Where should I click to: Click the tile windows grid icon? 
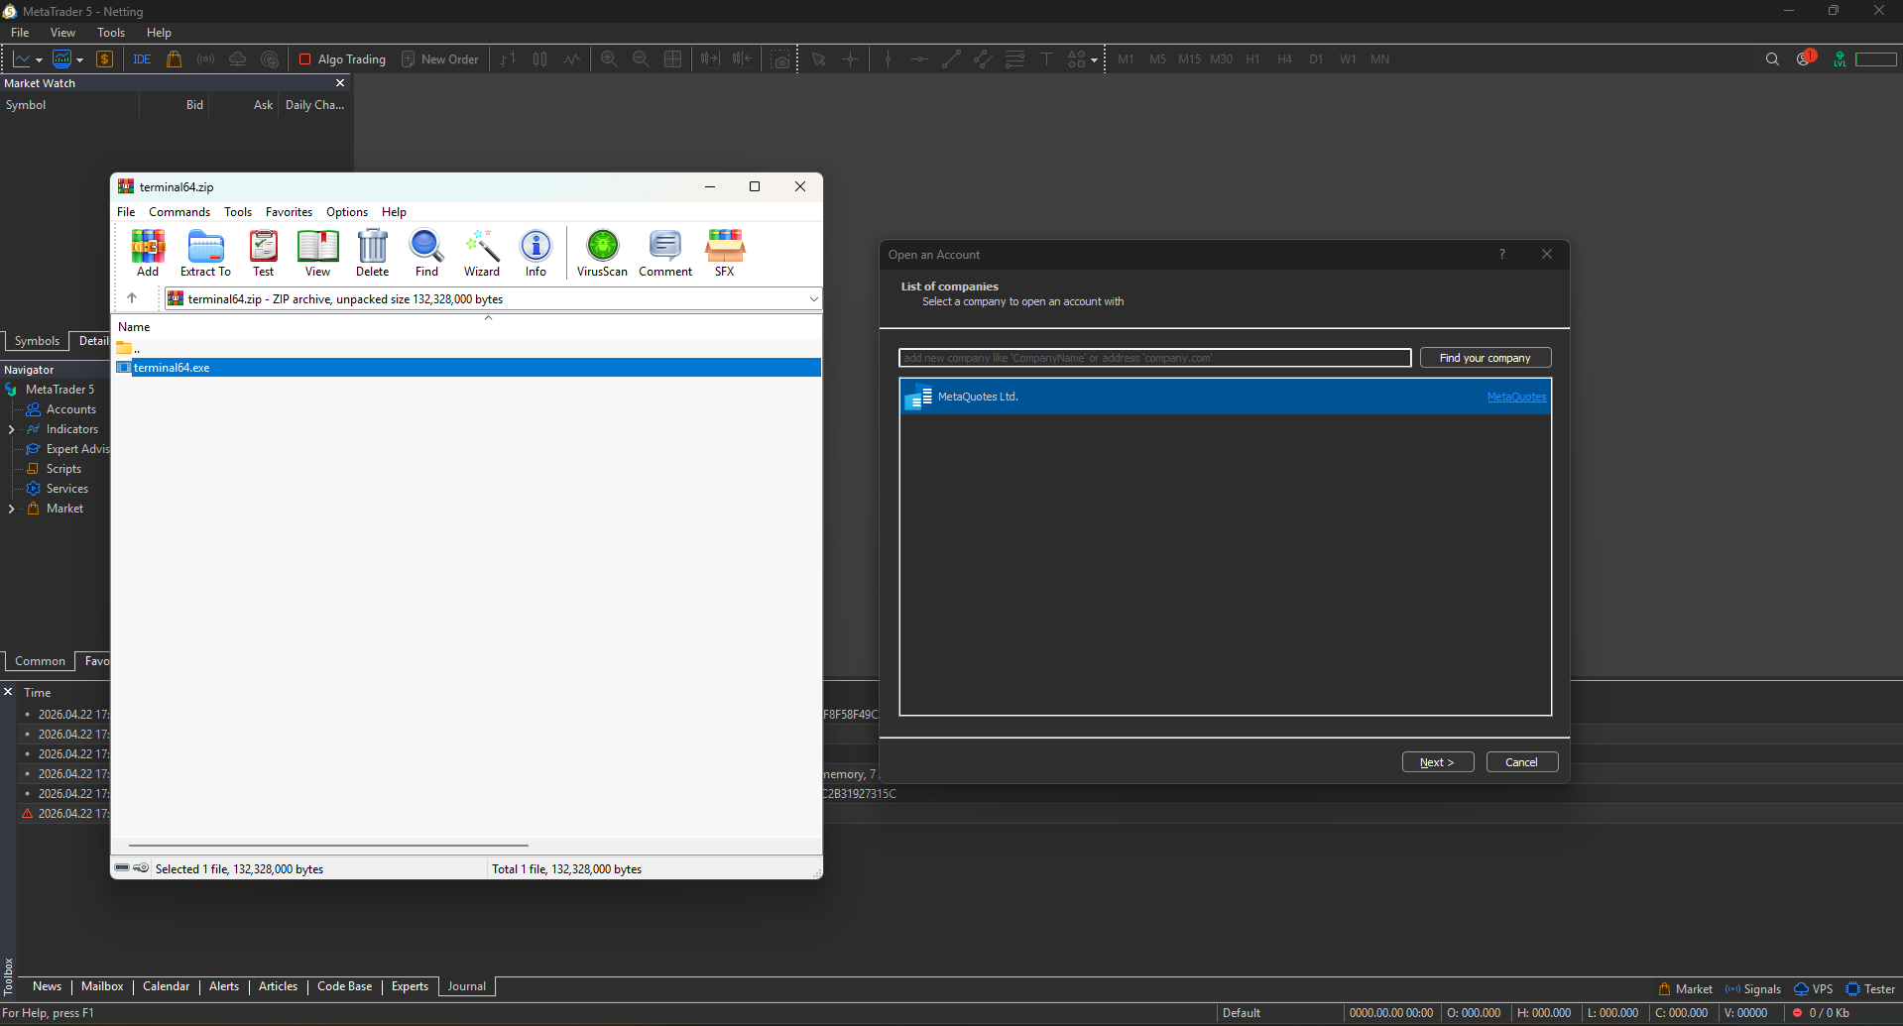[x=672, y=59]
